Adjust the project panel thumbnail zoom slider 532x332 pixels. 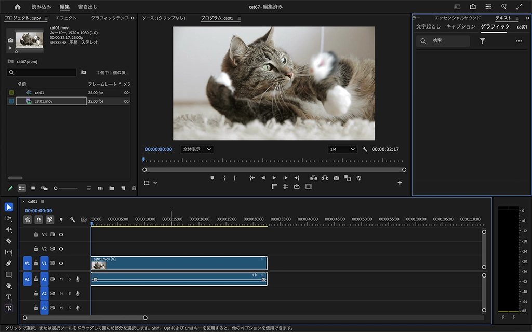pos(56,188)
